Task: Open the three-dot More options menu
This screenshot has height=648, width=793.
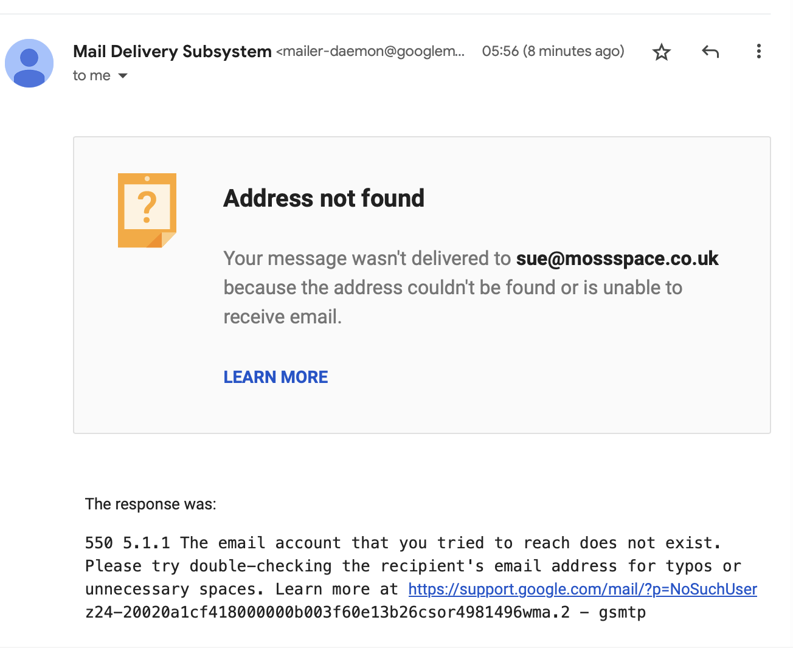Action: pos(758,52)
